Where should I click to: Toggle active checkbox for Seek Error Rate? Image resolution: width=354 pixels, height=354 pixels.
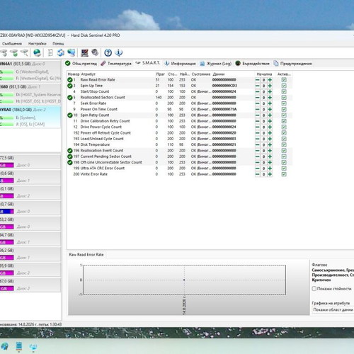point(284,103)
